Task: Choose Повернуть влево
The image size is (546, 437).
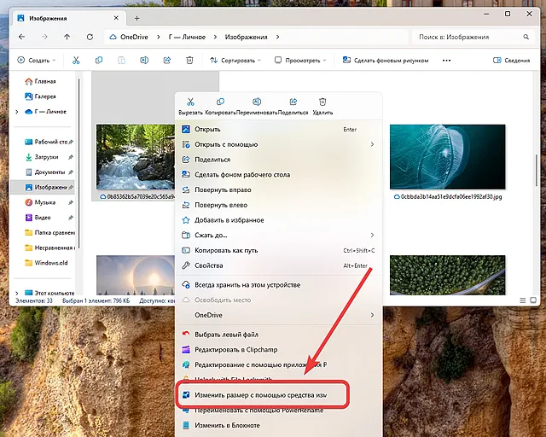Action: [279, 205]
